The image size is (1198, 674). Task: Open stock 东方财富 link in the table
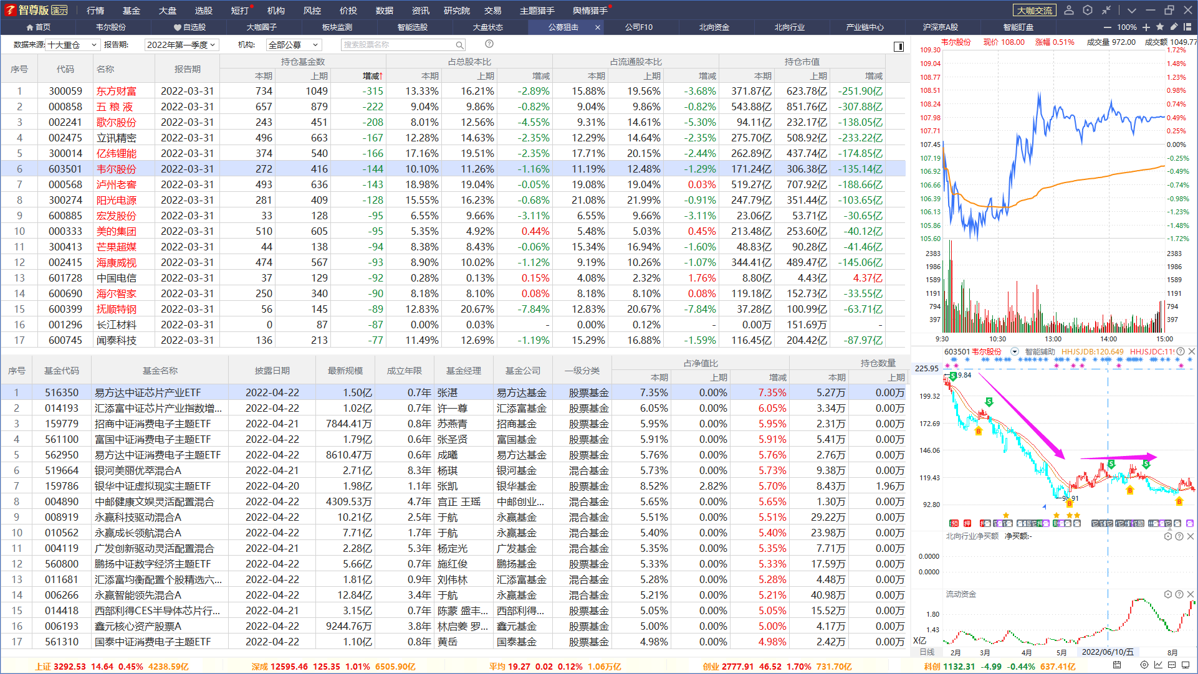click(116, 91)
